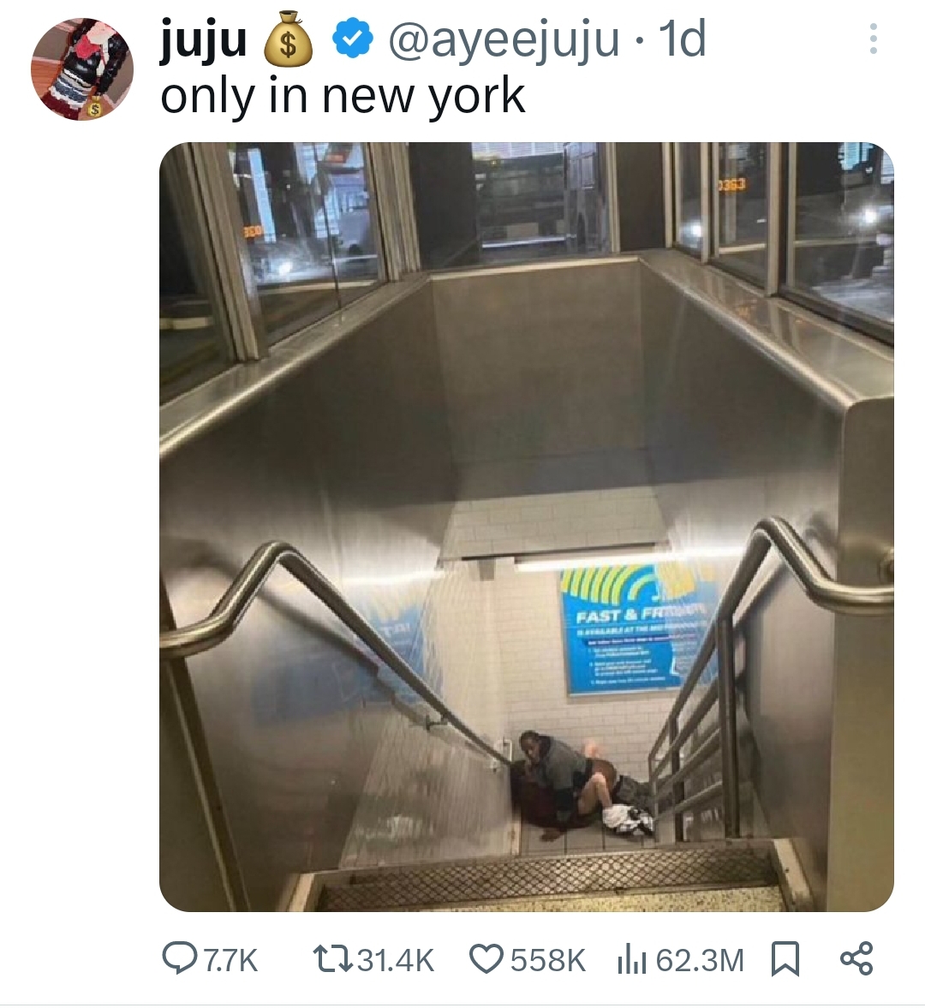Open the @ayeejuju handle link
Screen dimensions: 925x1008
(504, 40)
